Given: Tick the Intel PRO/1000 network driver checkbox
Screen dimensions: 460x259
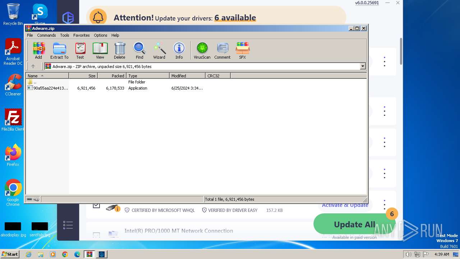Looking at the screenshot, I should click(x=96, y=235).
